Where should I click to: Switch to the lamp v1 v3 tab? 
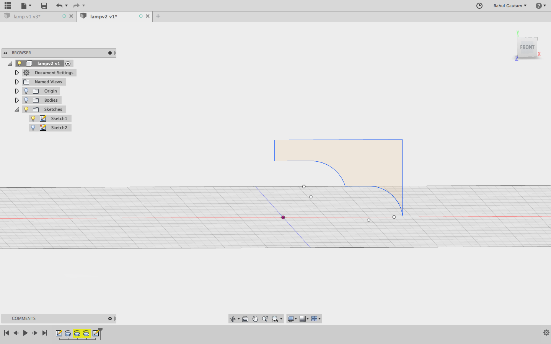[x=27, y=16]
